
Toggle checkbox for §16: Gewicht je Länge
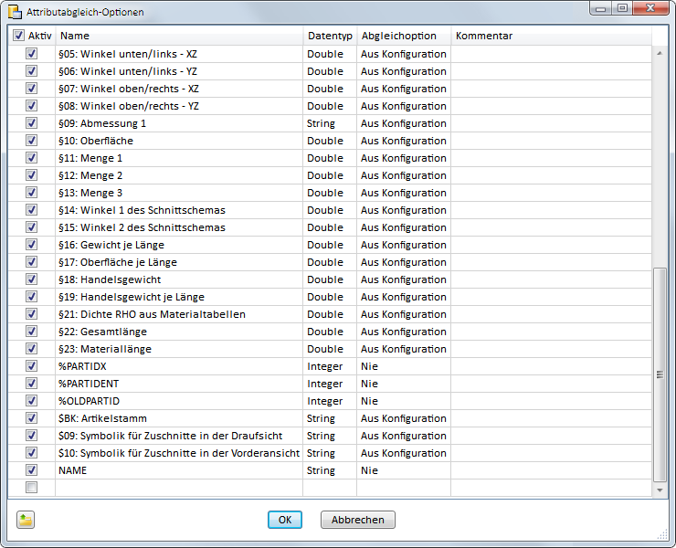pyautogui.click(x=31, y=245)
